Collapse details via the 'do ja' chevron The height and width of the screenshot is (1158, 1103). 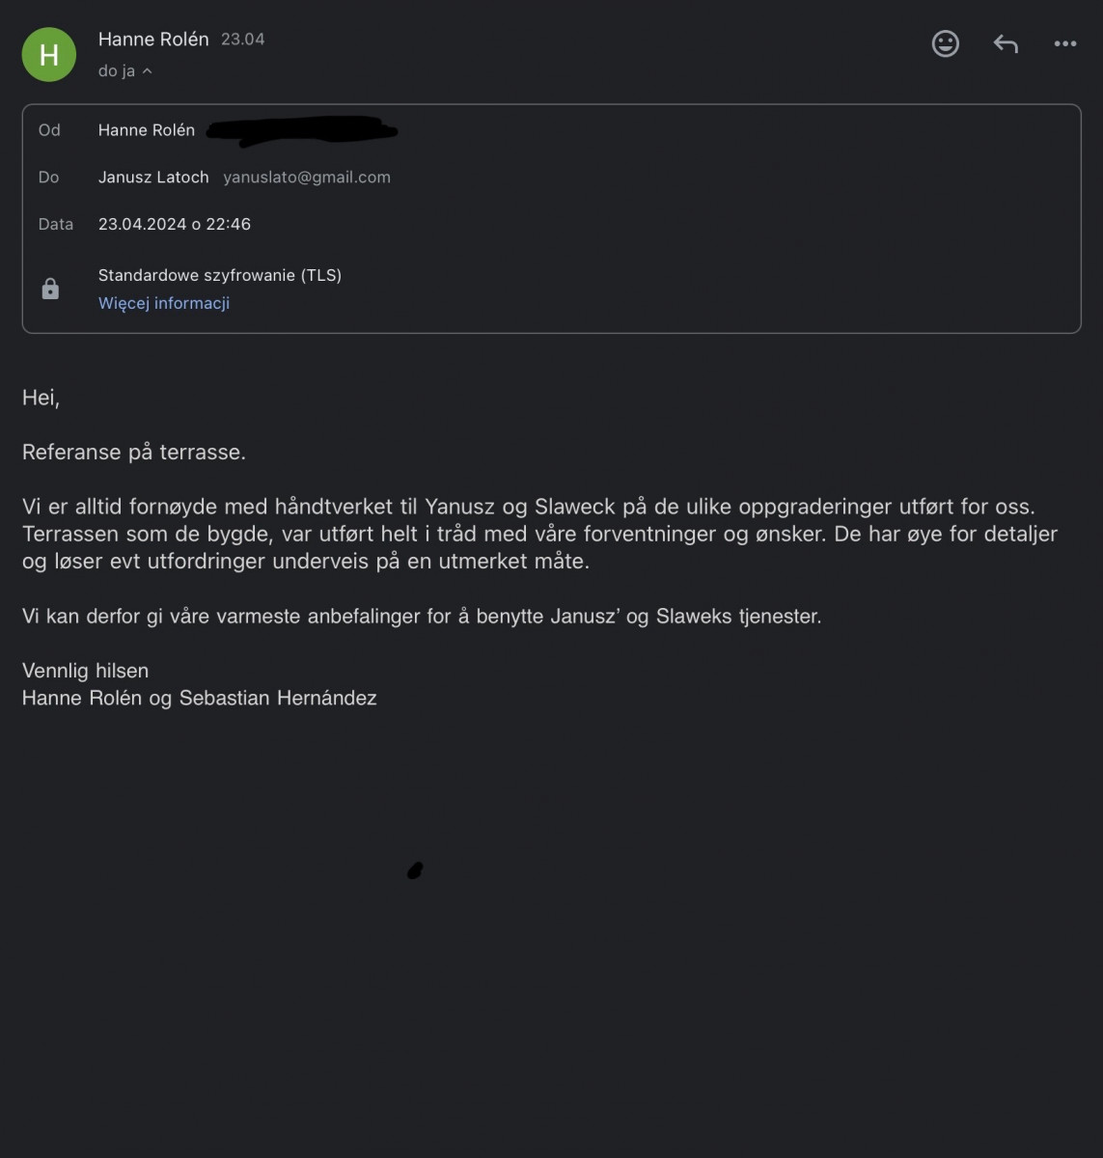(x=147, y=71)
